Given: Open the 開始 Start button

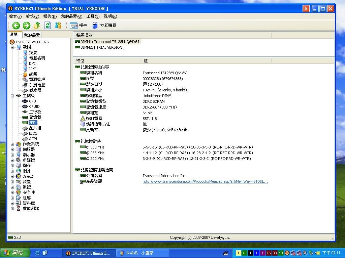Looking at the screenshot, I should (15, 253).
